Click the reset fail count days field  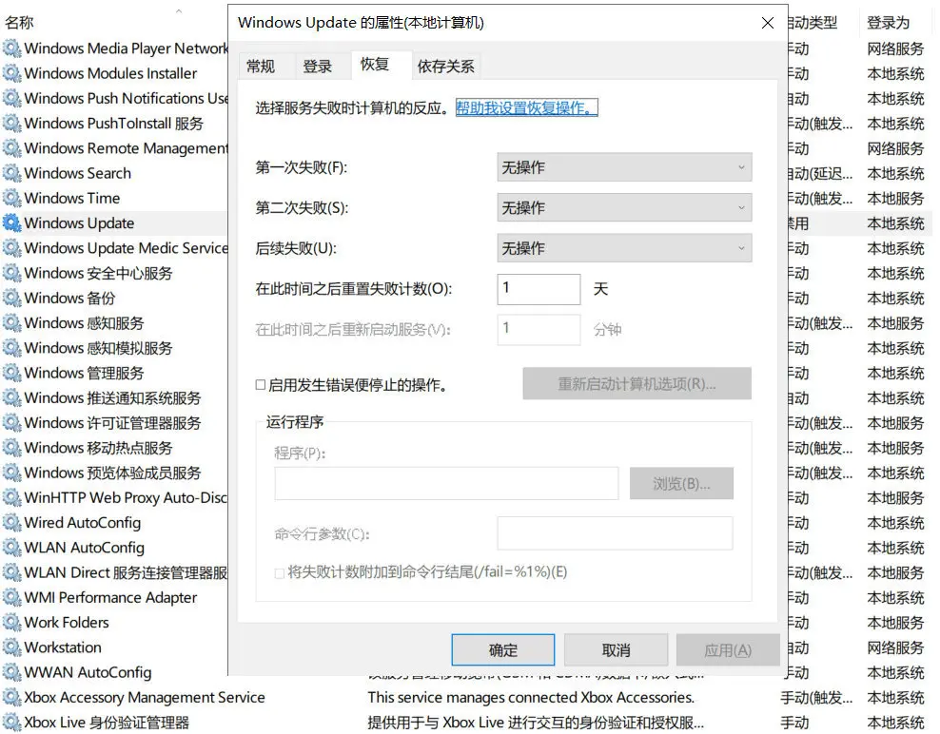pyautogui.click(x=538, y=289)
